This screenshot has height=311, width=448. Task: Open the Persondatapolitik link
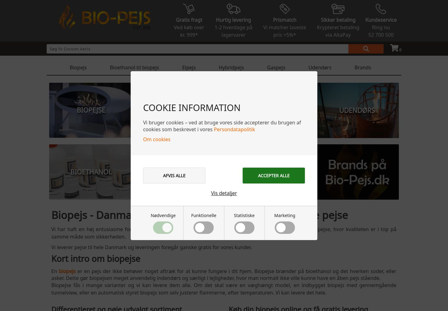click(234, 129)
